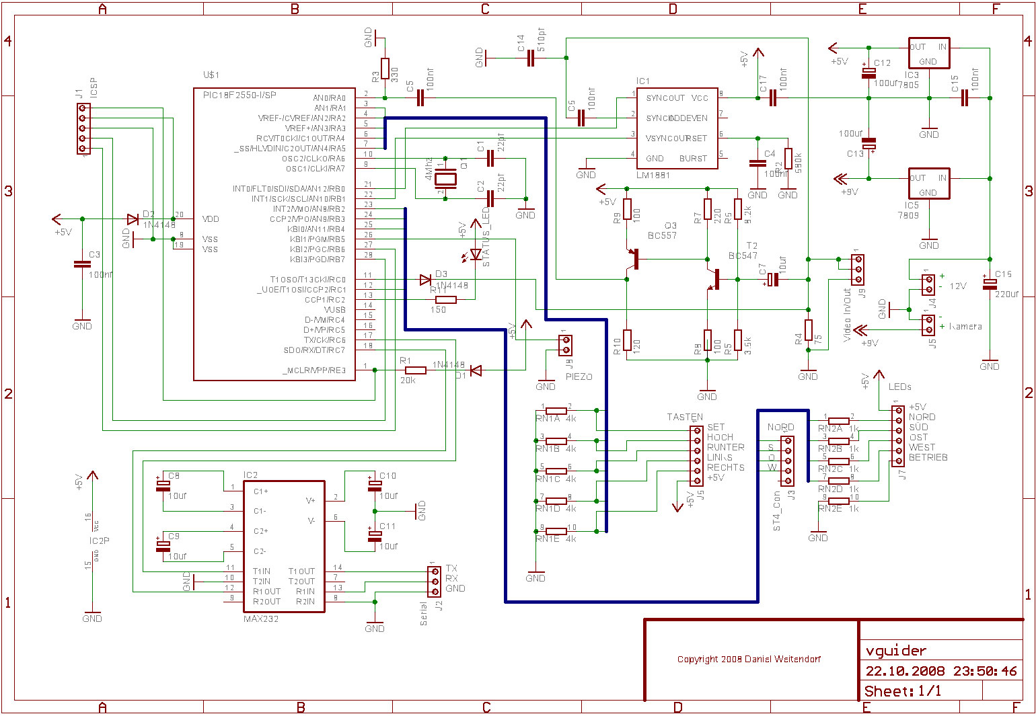
Task: Click the IC5 7809 regulator block
Action: click(929, 184)
